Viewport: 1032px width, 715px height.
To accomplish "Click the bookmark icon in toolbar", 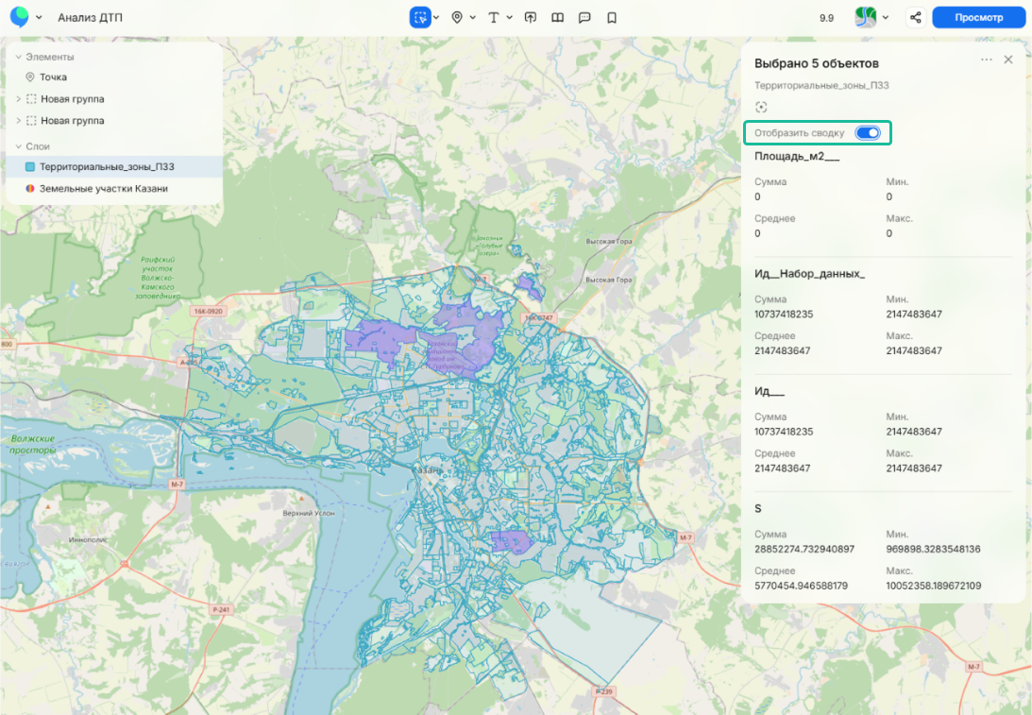I will click(x=612, y=17).
